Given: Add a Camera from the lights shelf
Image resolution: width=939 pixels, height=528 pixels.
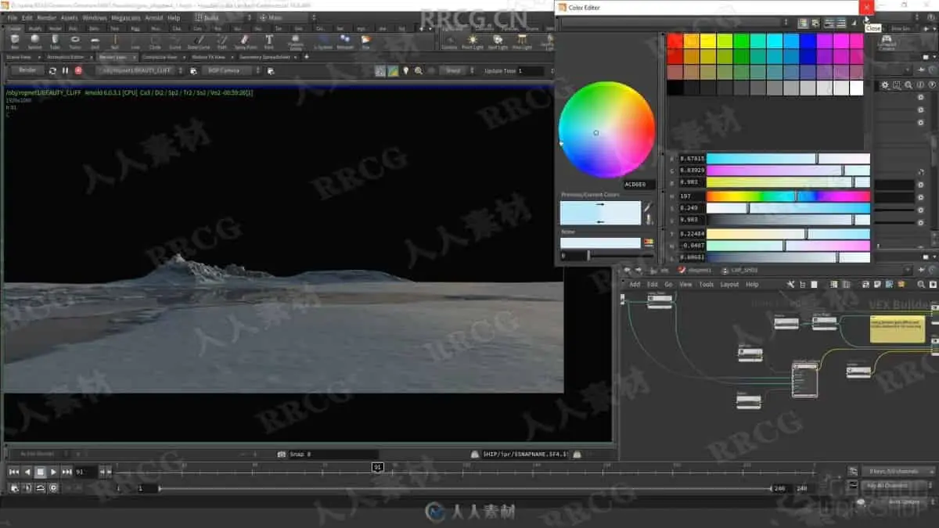Looking at the screenshot, I should [449, 41].
